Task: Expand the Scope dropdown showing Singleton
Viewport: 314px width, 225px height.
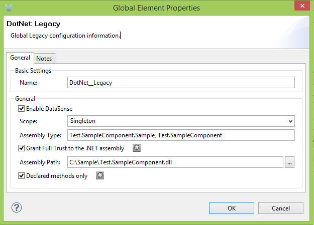Action: 180,121
